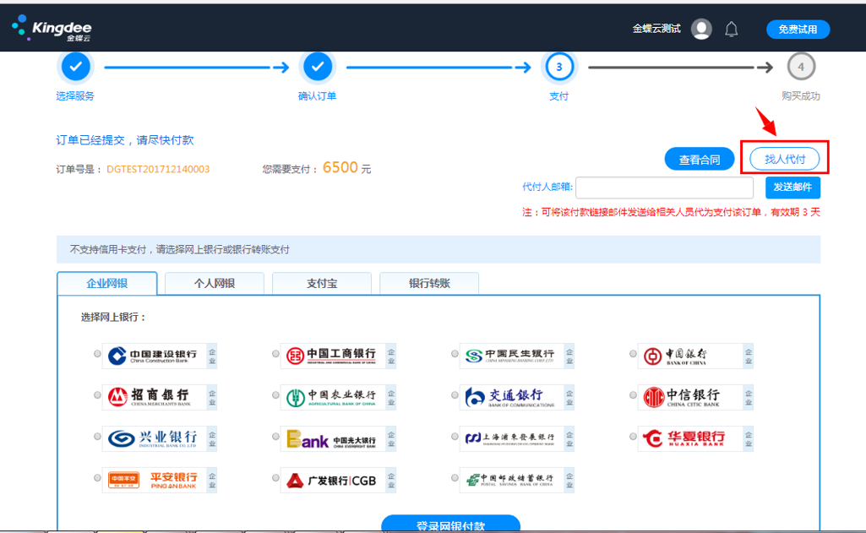Select the 招商银行 radio button
The width and height of the screenshot is (866, 533).
[97, 395]
